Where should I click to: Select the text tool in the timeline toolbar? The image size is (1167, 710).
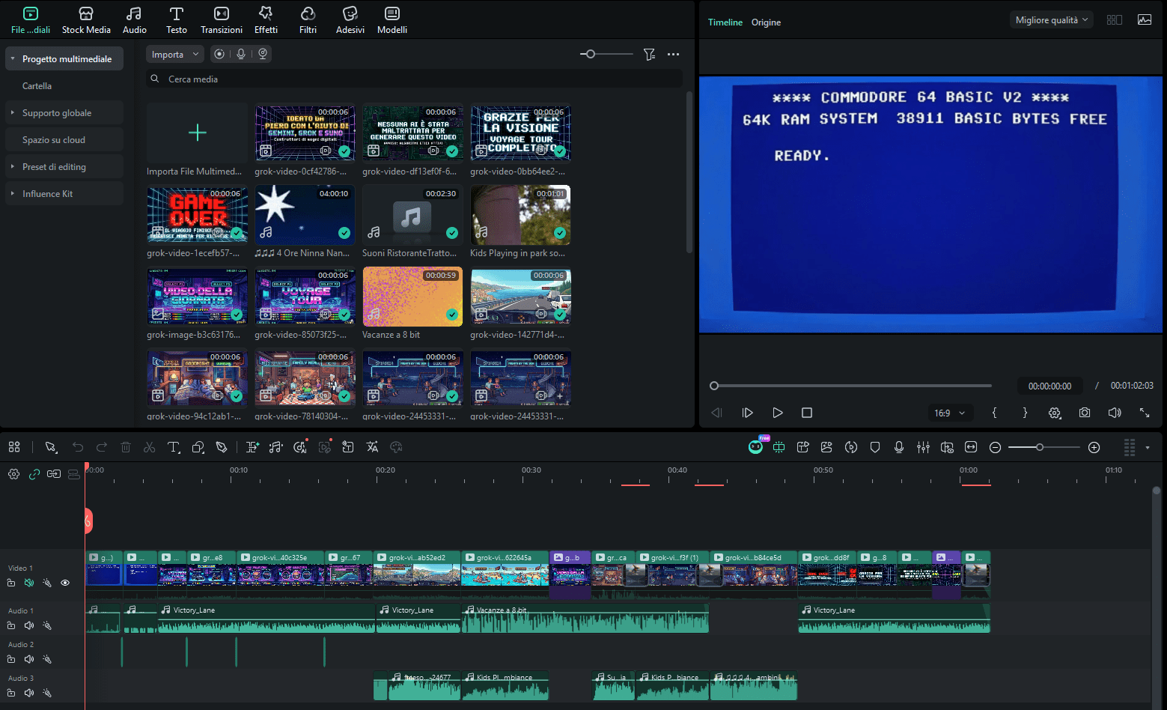[174, 447]
